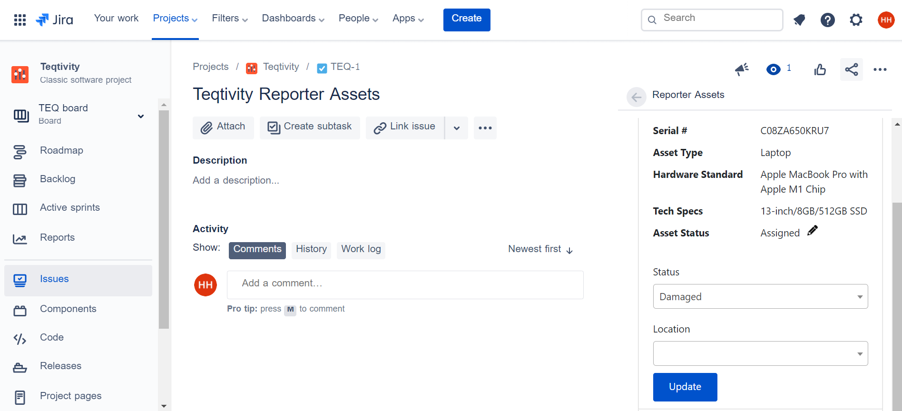This screenshot has height=411, width=902.
Task: Click the Create subtask button
Action: 310,127
